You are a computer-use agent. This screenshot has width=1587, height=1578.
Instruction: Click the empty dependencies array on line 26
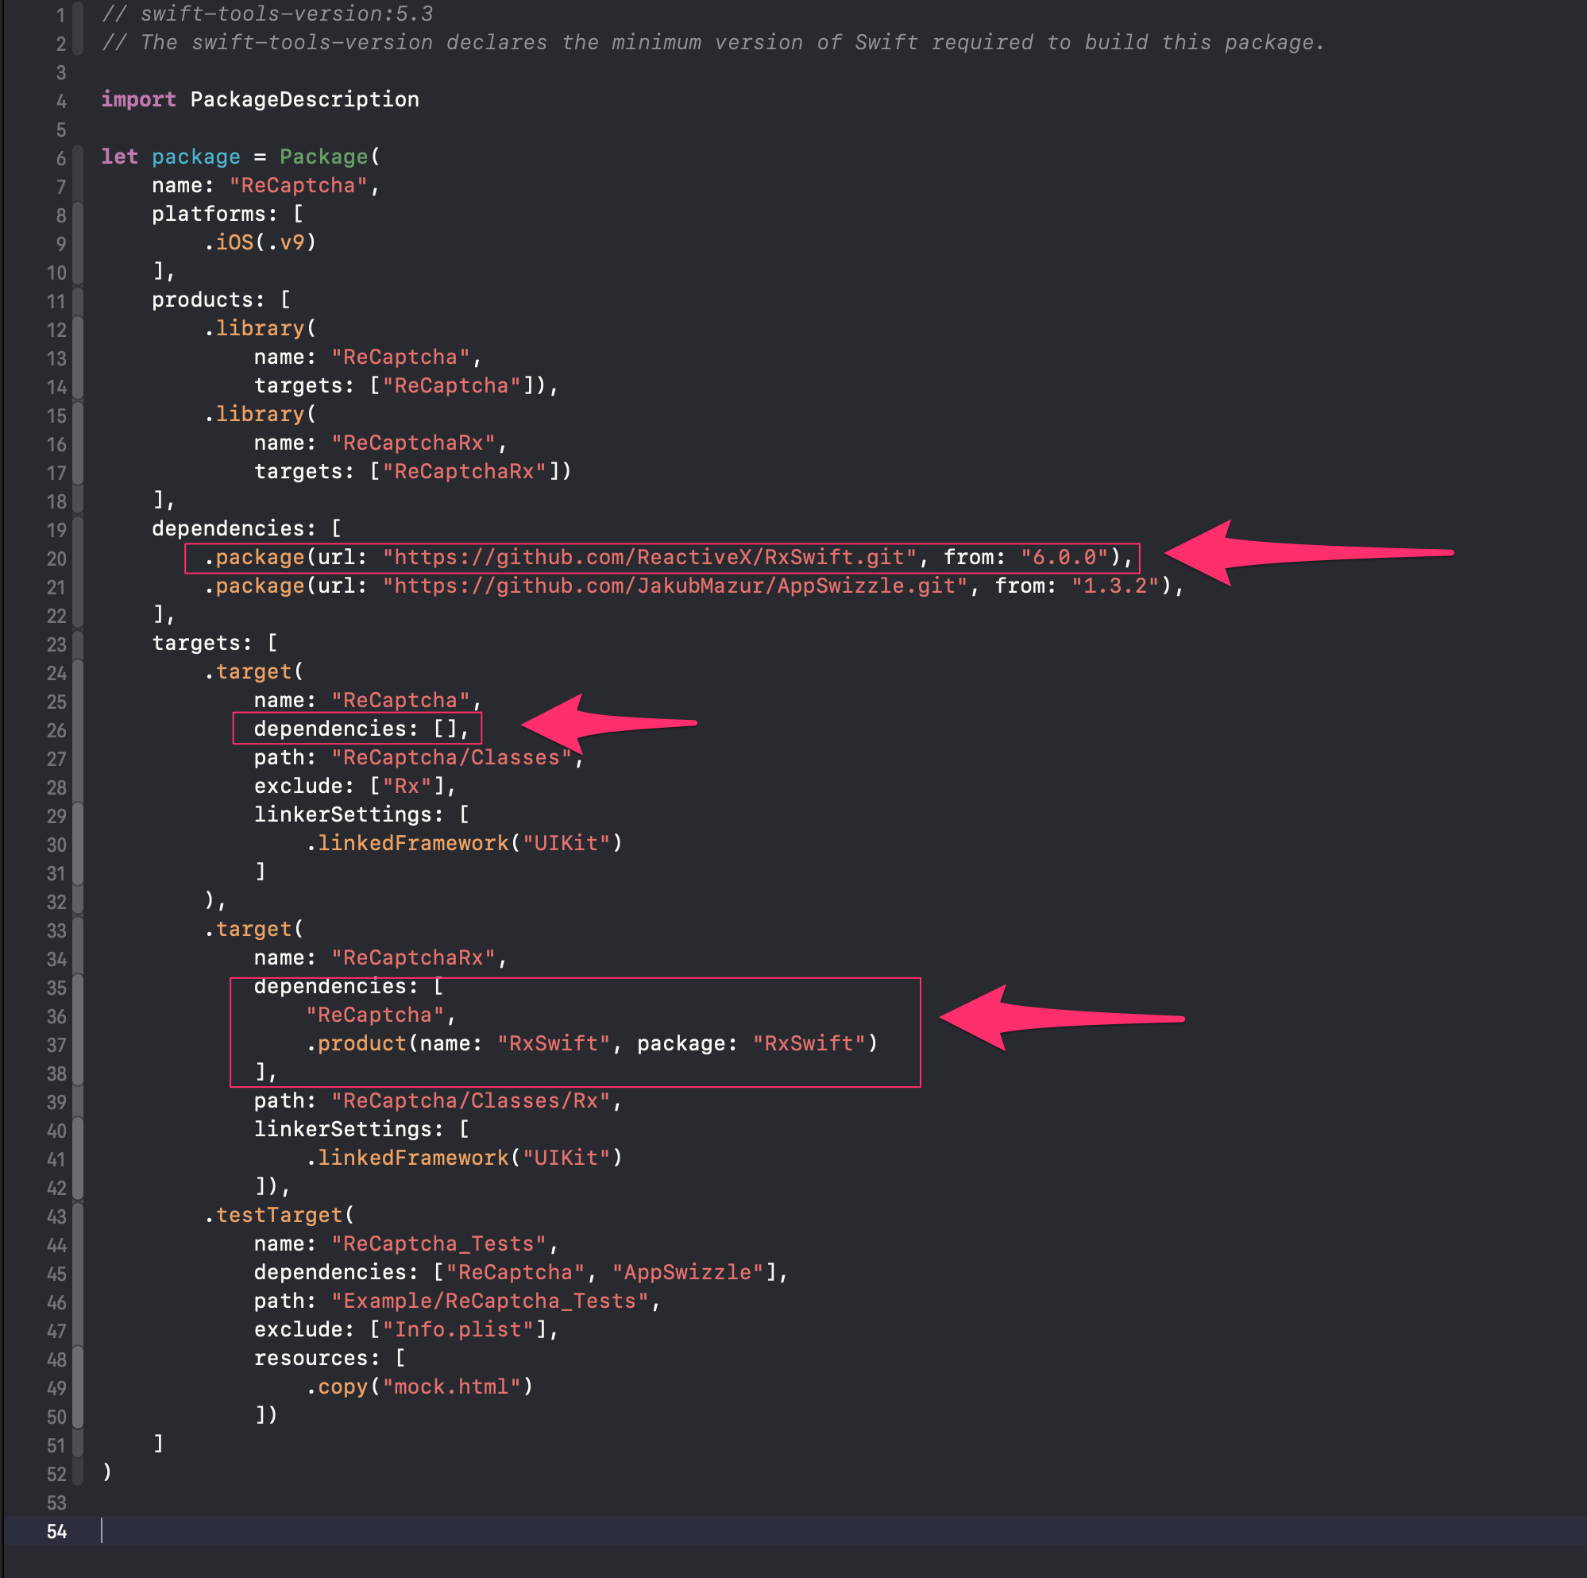coord(444,729)
